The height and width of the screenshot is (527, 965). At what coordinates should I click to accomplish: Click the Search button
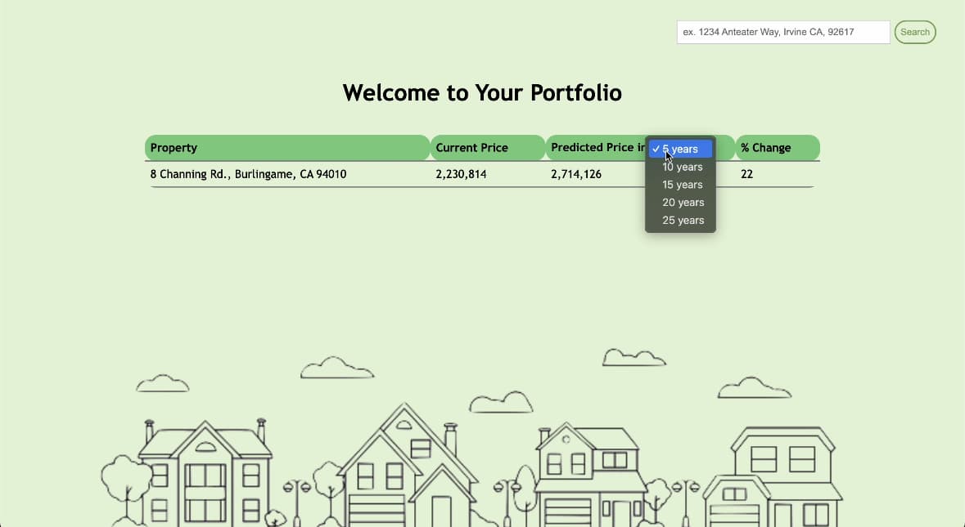pyautogui.click(x=915, y=32)
